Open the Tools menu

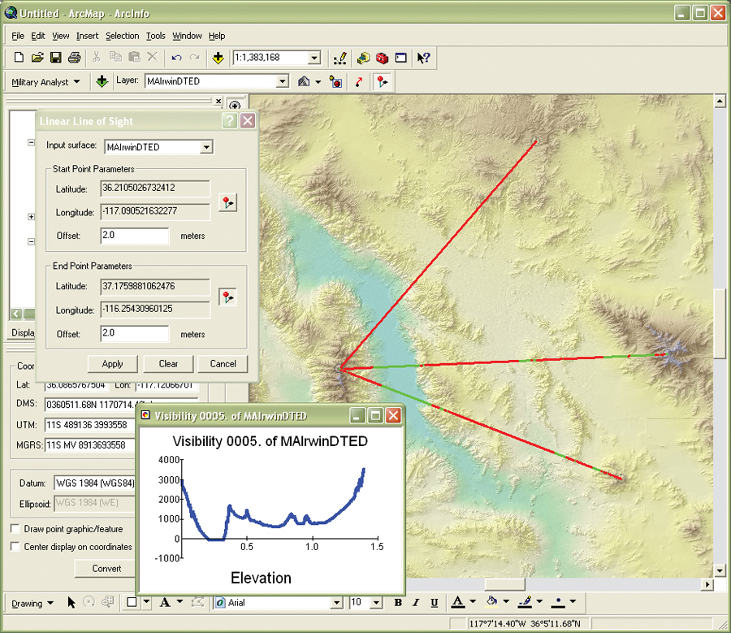click(x=155, y=36)
